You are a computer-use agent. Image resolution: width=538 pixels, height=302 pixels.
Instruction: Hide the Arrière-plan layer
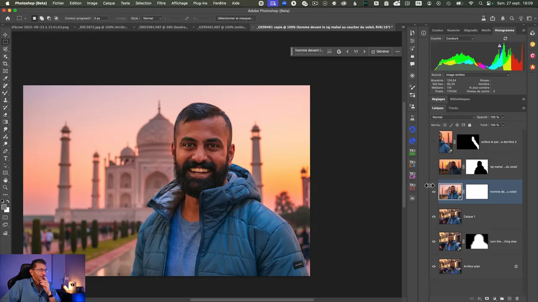click(434, 266)
